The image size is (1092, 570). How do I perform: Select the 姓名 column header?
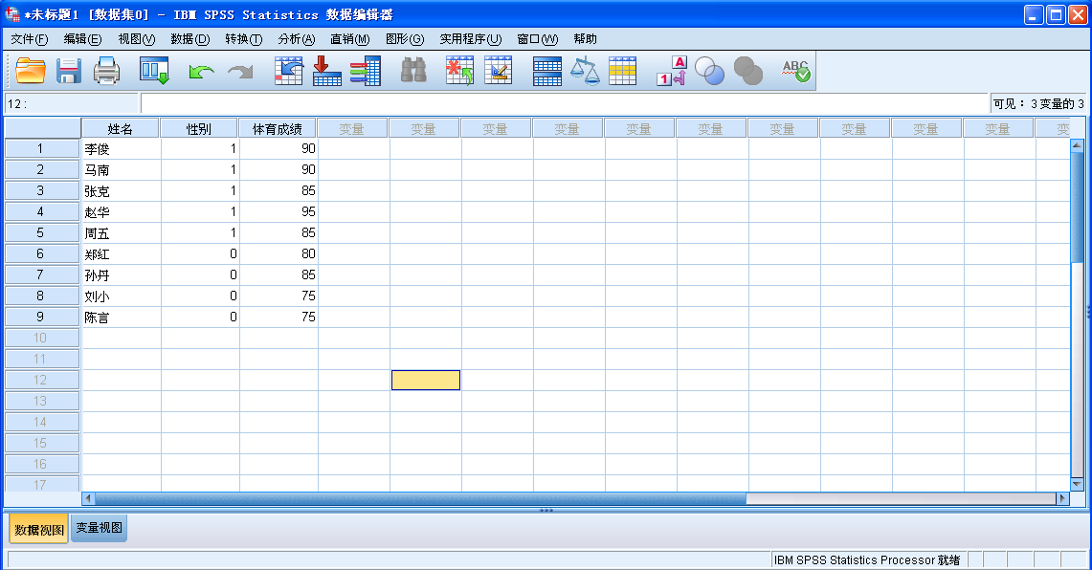(121, 129)
